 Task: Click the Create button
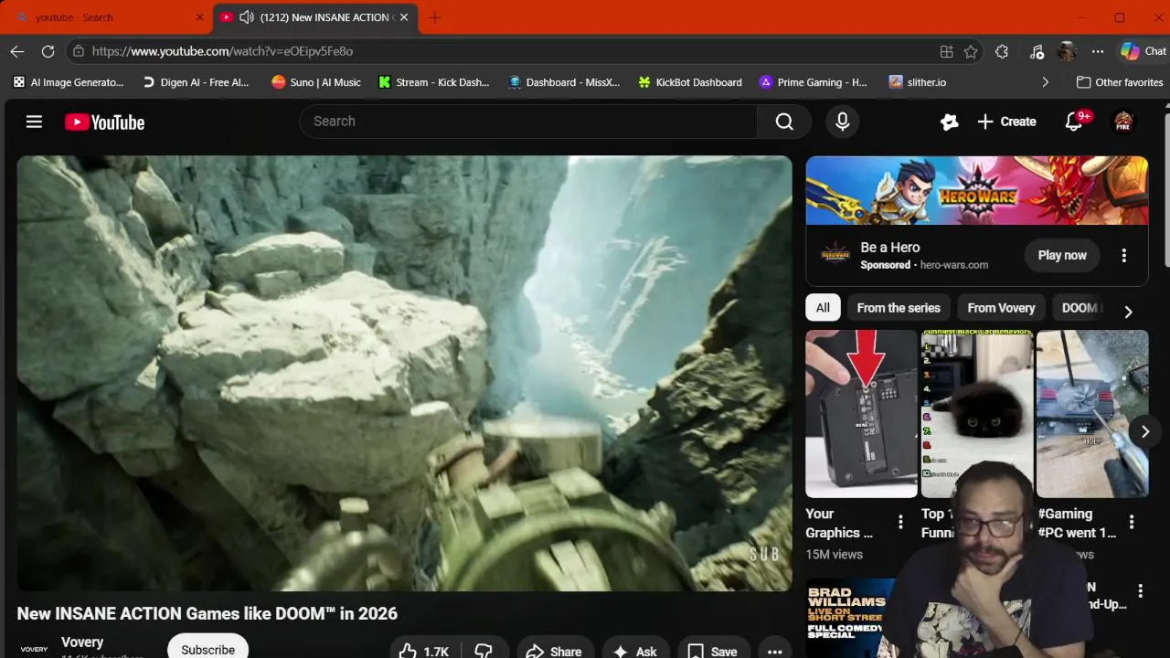tap(1007, 122)
